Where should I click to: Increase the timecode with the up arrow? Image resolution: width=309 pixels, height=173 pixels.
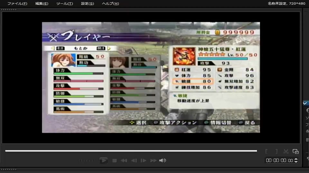[x=296, y=159]
